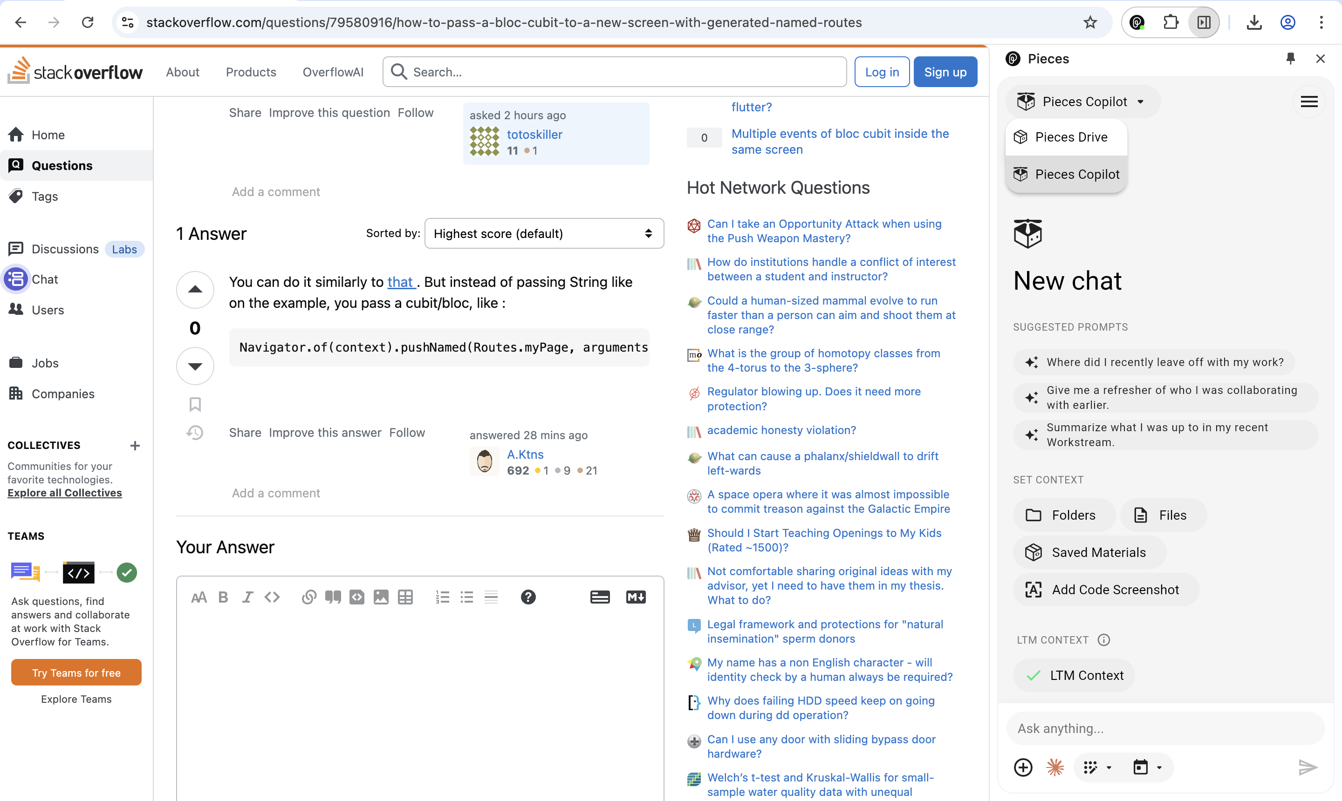Viewport: 1342px width, 801px height.
Task: Open the Chrome profile avatar
Action: tap(1288, 22)
